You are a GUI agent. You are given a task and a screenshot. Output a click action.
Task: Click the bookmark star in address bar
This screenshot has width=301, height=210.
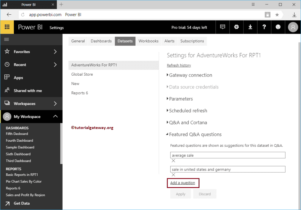[277, 15]
